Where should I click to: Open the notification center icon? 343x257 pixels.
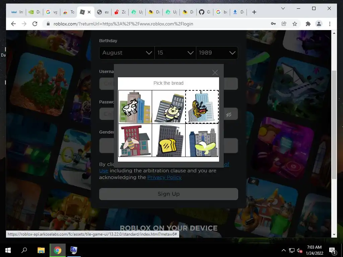click(x=332, y=250)
